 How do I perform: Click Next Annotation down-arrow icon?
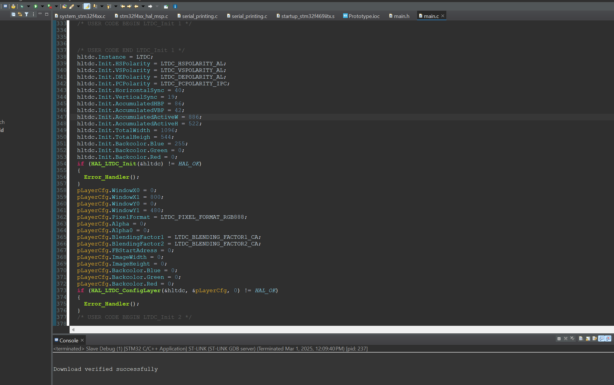tap(95, 6)
